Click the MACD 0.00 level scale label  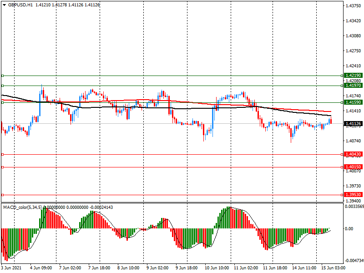[x=350, y=229]
